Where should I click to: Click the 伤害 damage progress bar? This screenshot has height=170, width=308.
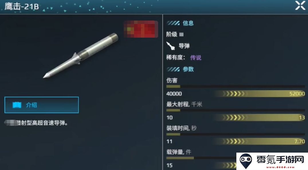point(236,86)
